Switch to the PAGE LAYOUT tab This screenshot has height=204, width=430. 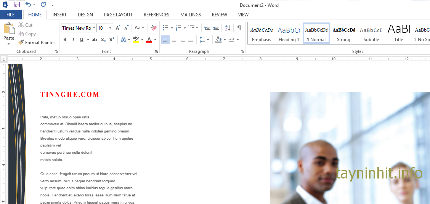(118, 15)
